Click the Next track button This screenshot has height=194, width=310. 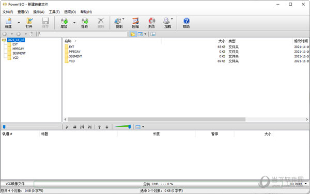pos(89,127)
